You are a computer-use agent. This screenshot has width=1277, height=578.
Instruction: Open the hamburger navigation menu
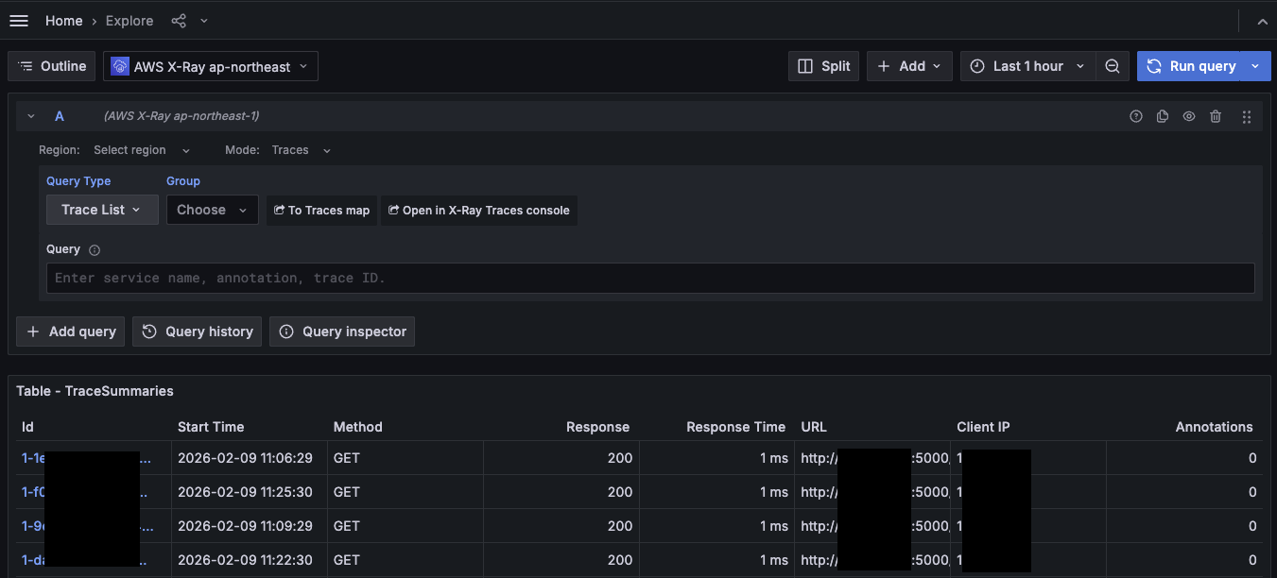[19, 21]
